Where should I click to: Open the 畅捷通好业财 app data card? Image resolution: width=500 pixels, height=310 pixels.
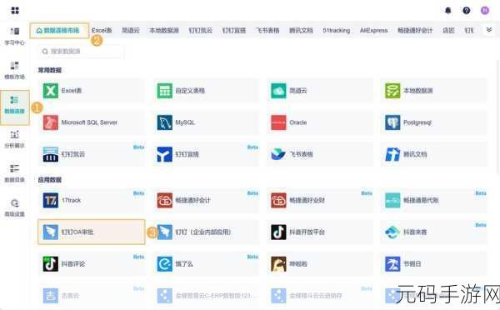(x=320, y=200)
